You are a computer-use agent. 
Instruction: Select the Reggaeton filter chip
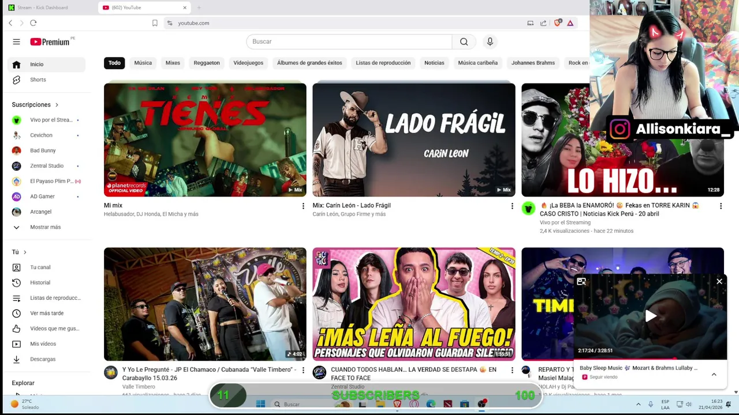click(207, 63)
